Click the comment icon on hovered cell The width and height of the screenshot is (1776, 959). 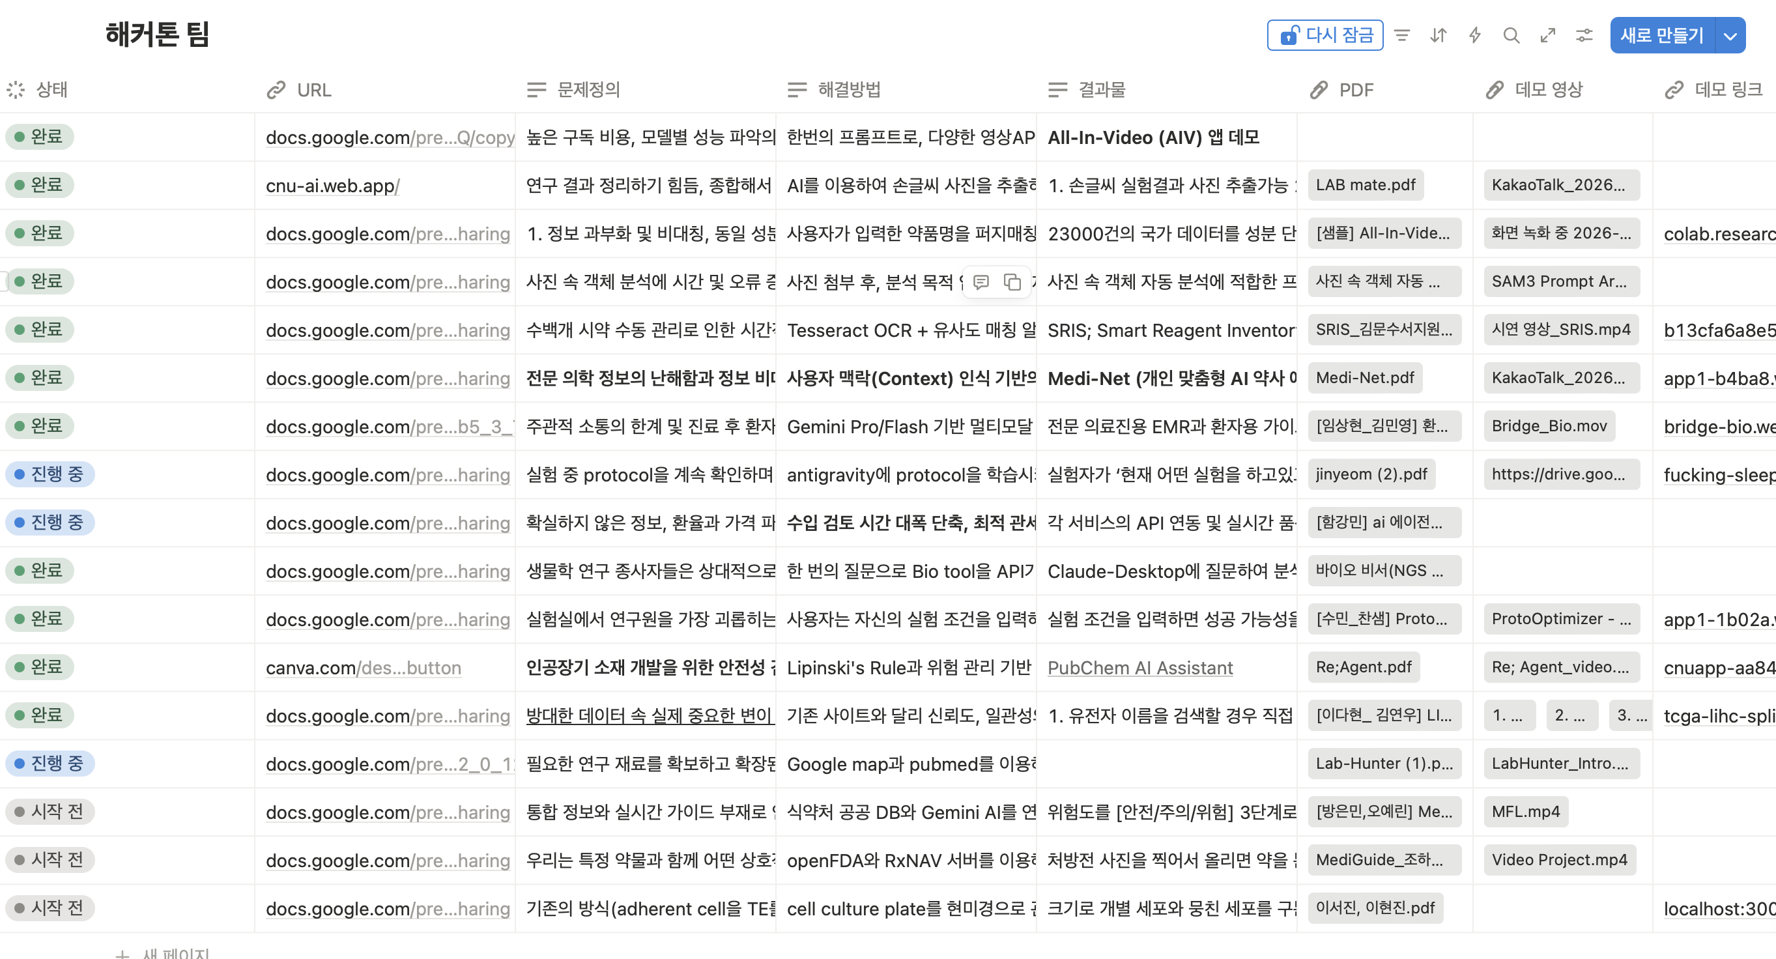click(981, 282)
